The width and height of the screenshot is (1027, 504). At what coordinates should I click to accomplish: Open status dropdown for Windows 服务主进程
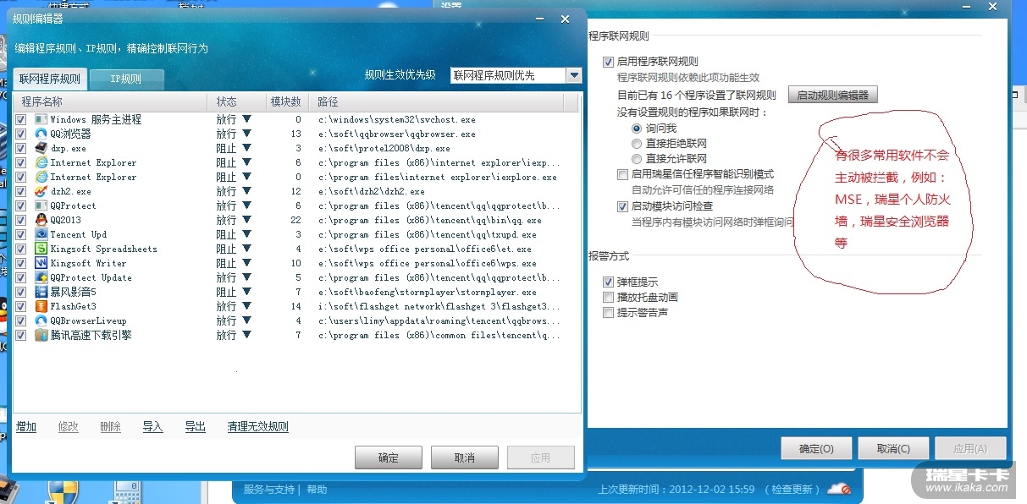(246, 119)
